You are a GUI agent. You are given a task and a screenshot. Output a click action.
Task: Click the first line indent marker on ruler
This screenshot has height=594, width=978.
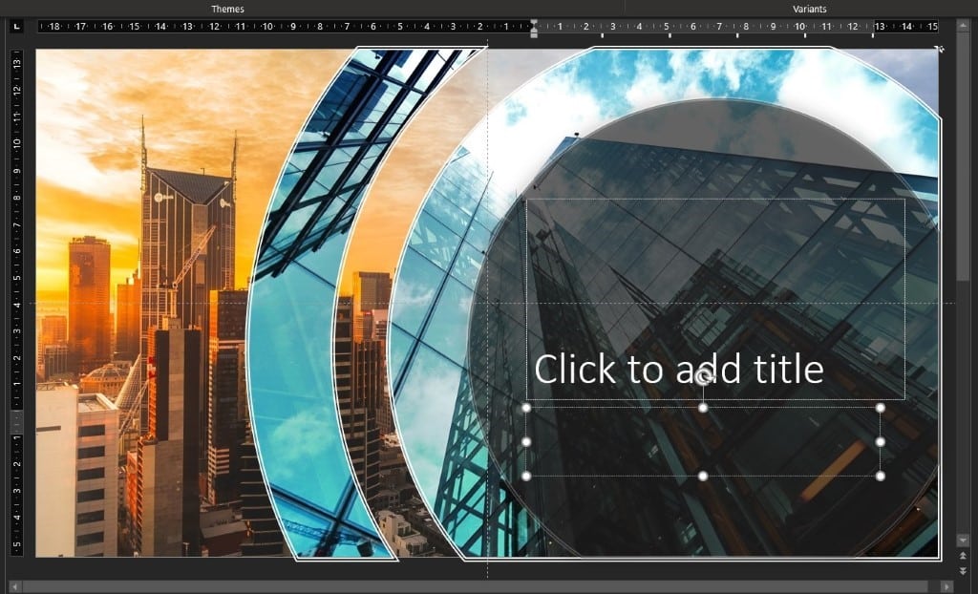point(533,22)
